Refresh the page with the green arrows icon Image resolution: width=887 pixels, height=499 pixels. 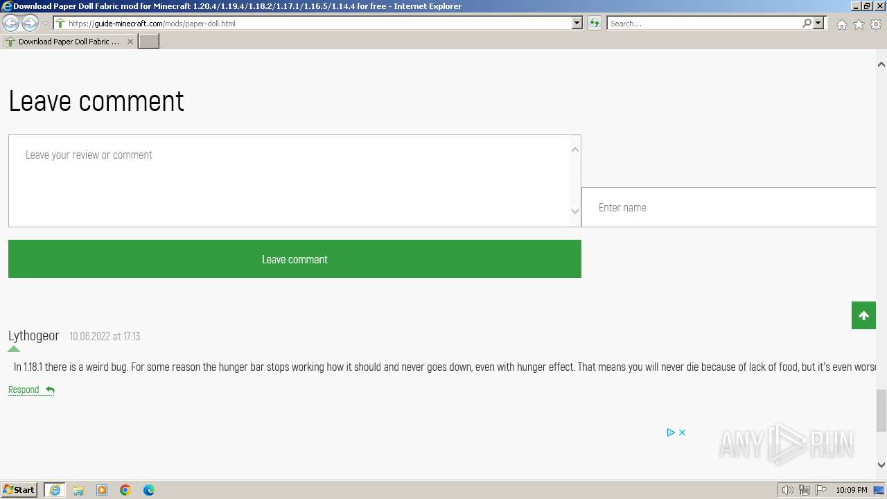pyautogui.click(x=595, y=23)
